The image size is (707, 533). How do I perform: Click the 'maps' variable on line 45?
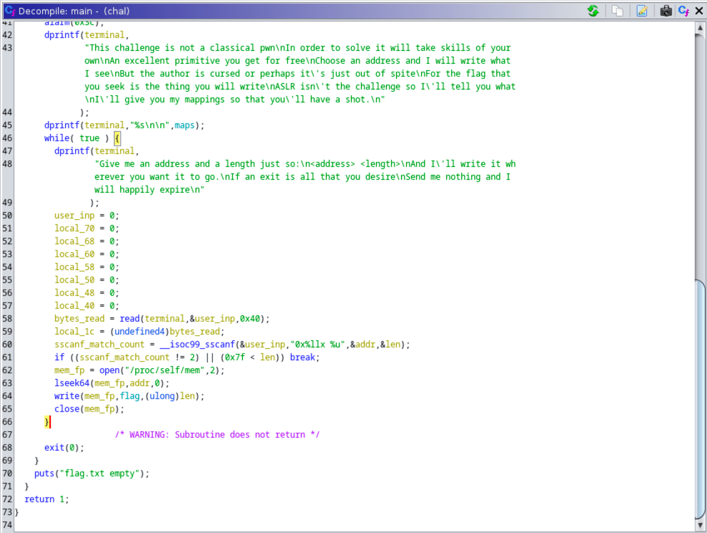[x=184, y=125]
